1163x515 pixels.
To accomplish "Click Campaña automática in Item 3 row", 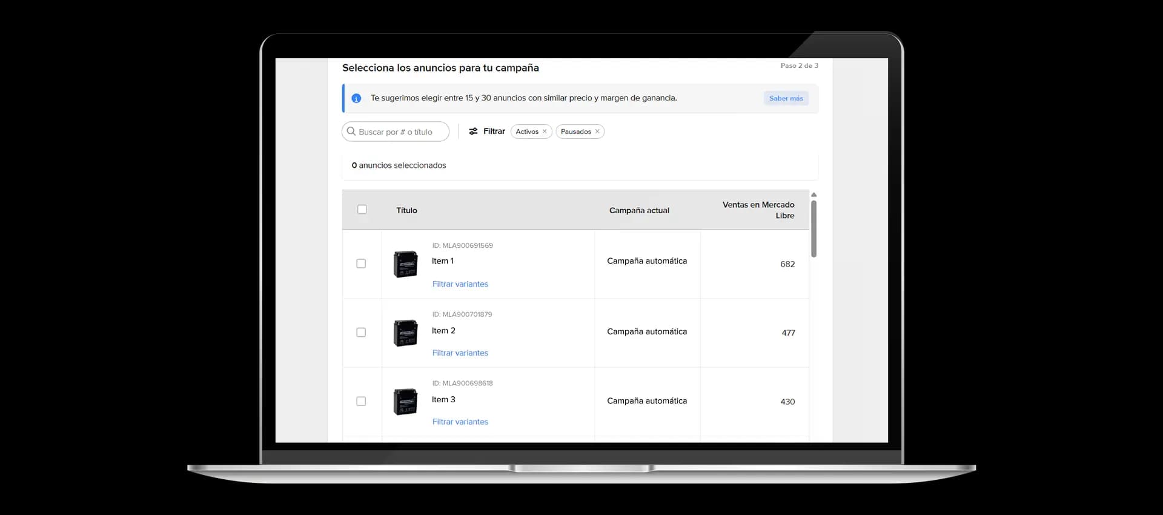I will (x=647, y=401).
